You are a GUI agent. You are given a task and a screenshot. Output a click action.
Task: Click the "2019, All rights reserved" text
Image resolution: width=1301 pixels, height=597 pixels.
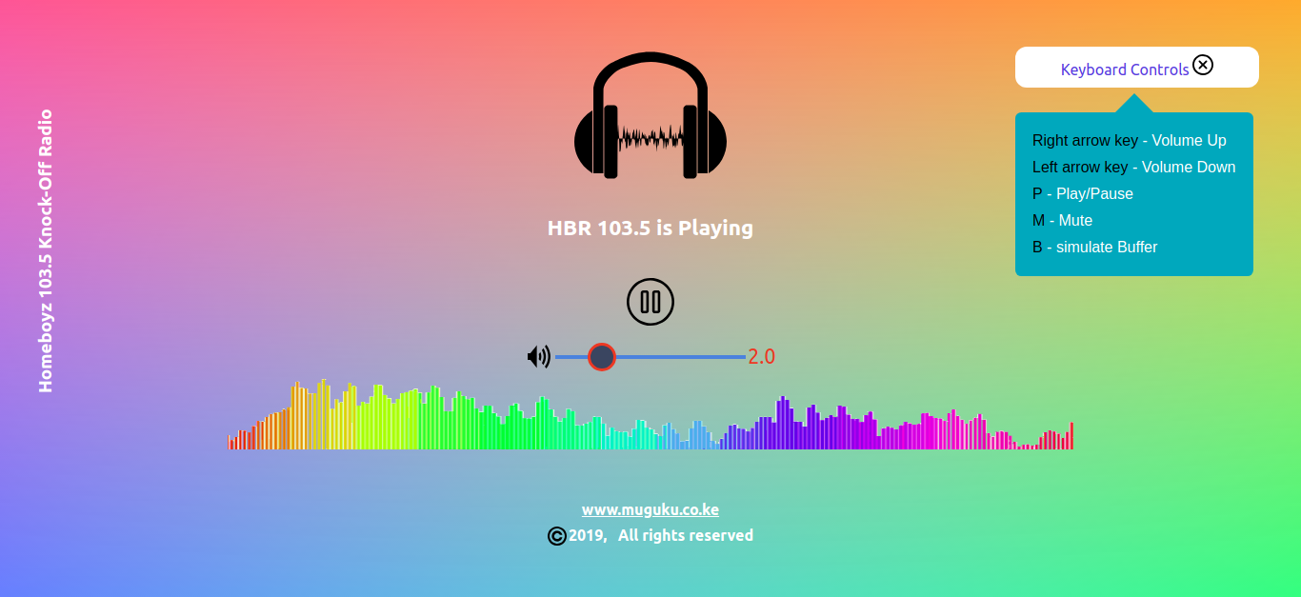click(661, 535)
